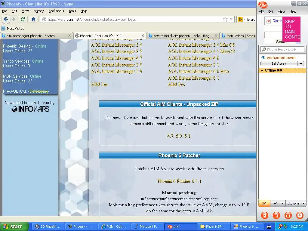
Task: Open the Windows start button
Action: pyautogui.click(x=14, y=226)
